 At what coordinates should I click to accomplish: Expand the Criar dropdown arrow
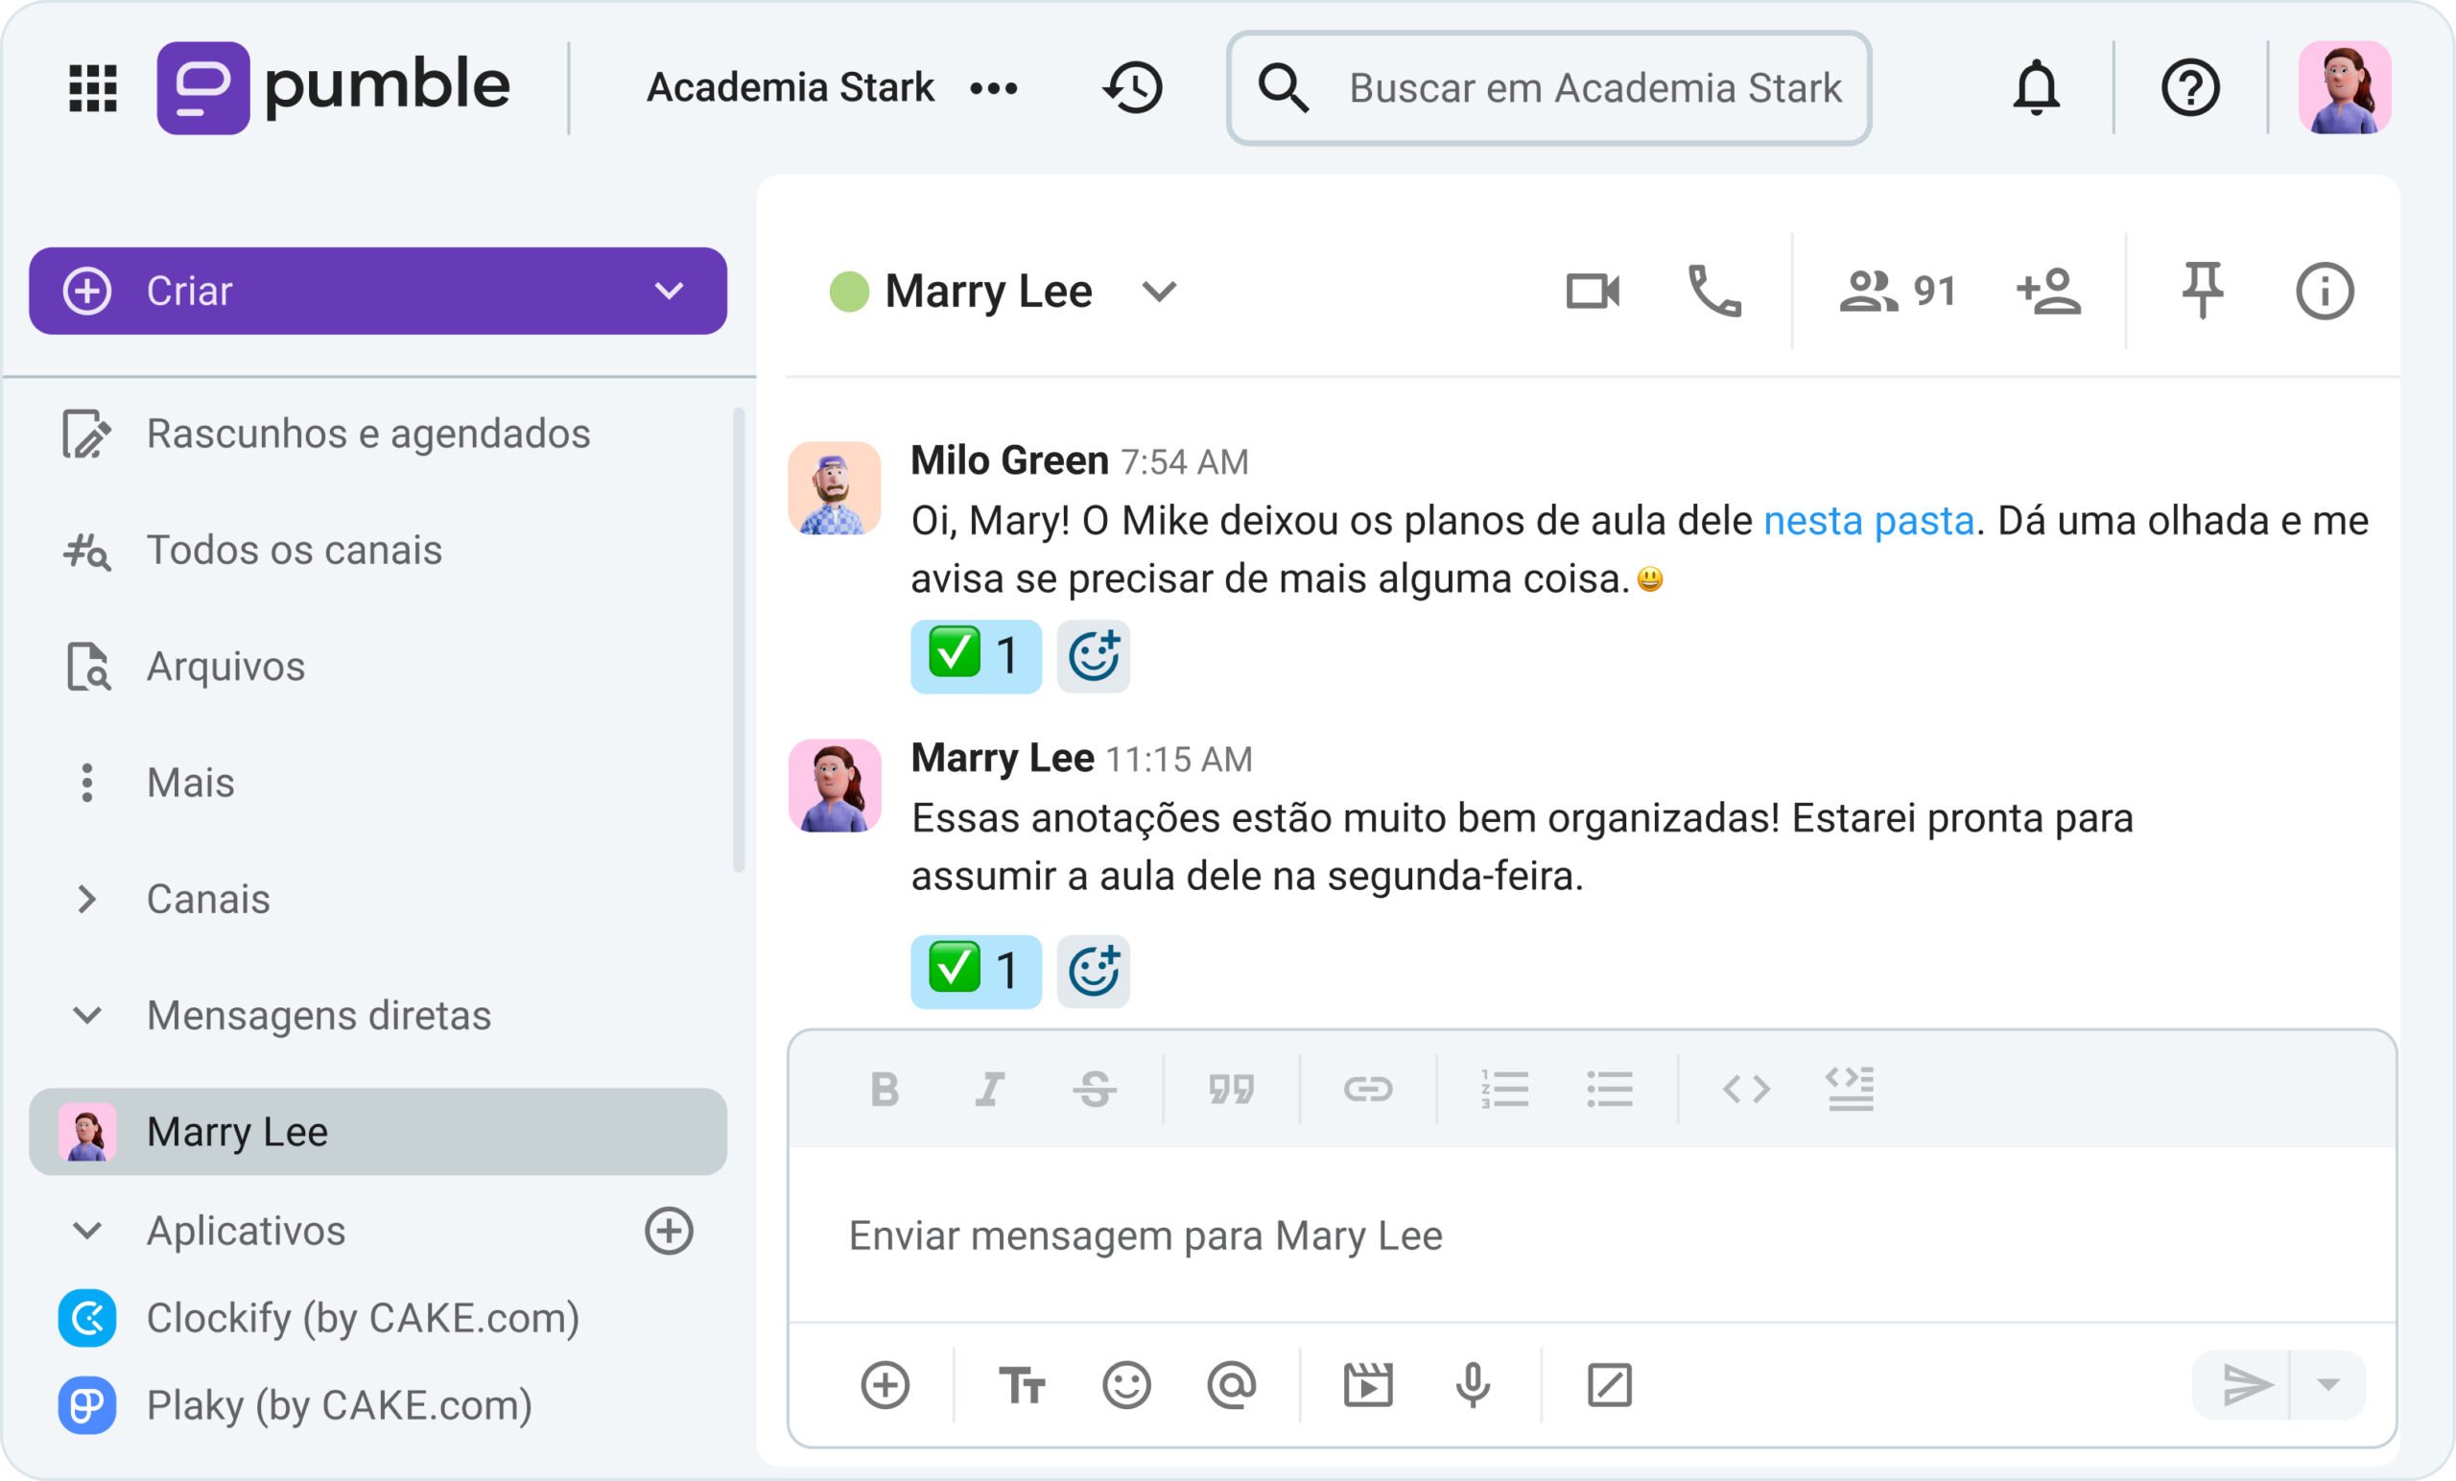(x=669, y=291)
